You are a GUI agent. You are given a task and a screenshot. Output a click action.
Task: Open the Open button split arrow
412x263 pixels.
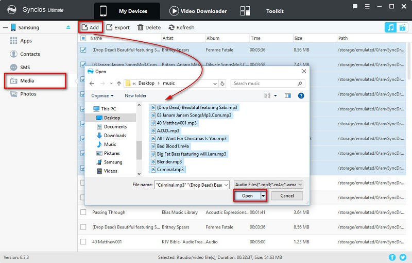tap(263, 195)
